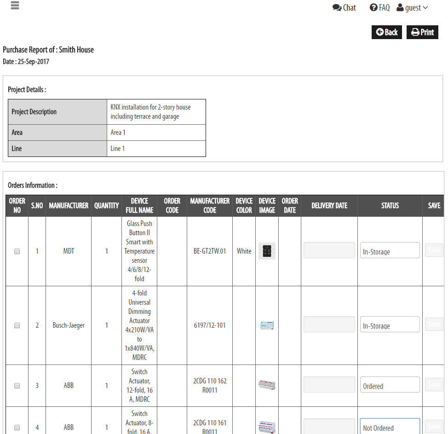Select the Area 1 value cell
Image resolution: width=448 pixels, height=434 pixels.
click(156, 133)
